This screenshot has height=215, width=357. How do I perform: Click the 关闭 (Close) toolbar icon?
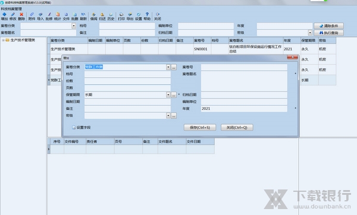(158, 17)
